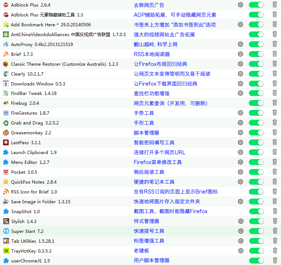This screenshot has width=281, height=265.
Task: Open Greasemonkey options gear
Action: pyautogui.click(x=240, y=132)
